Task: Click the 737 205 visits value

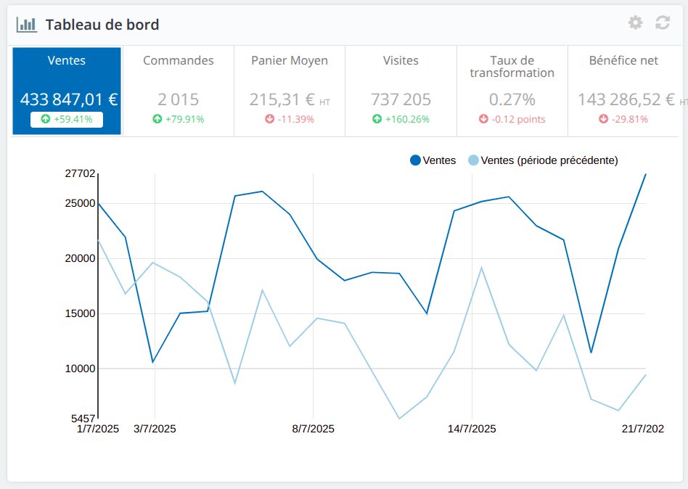Action: [x=401, y=99]
